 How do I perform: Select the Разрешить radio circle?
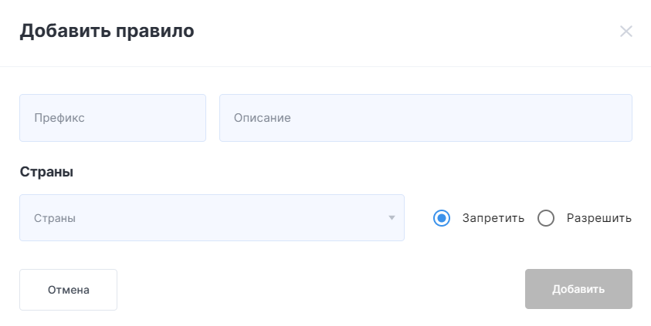(x=546, y=218)
